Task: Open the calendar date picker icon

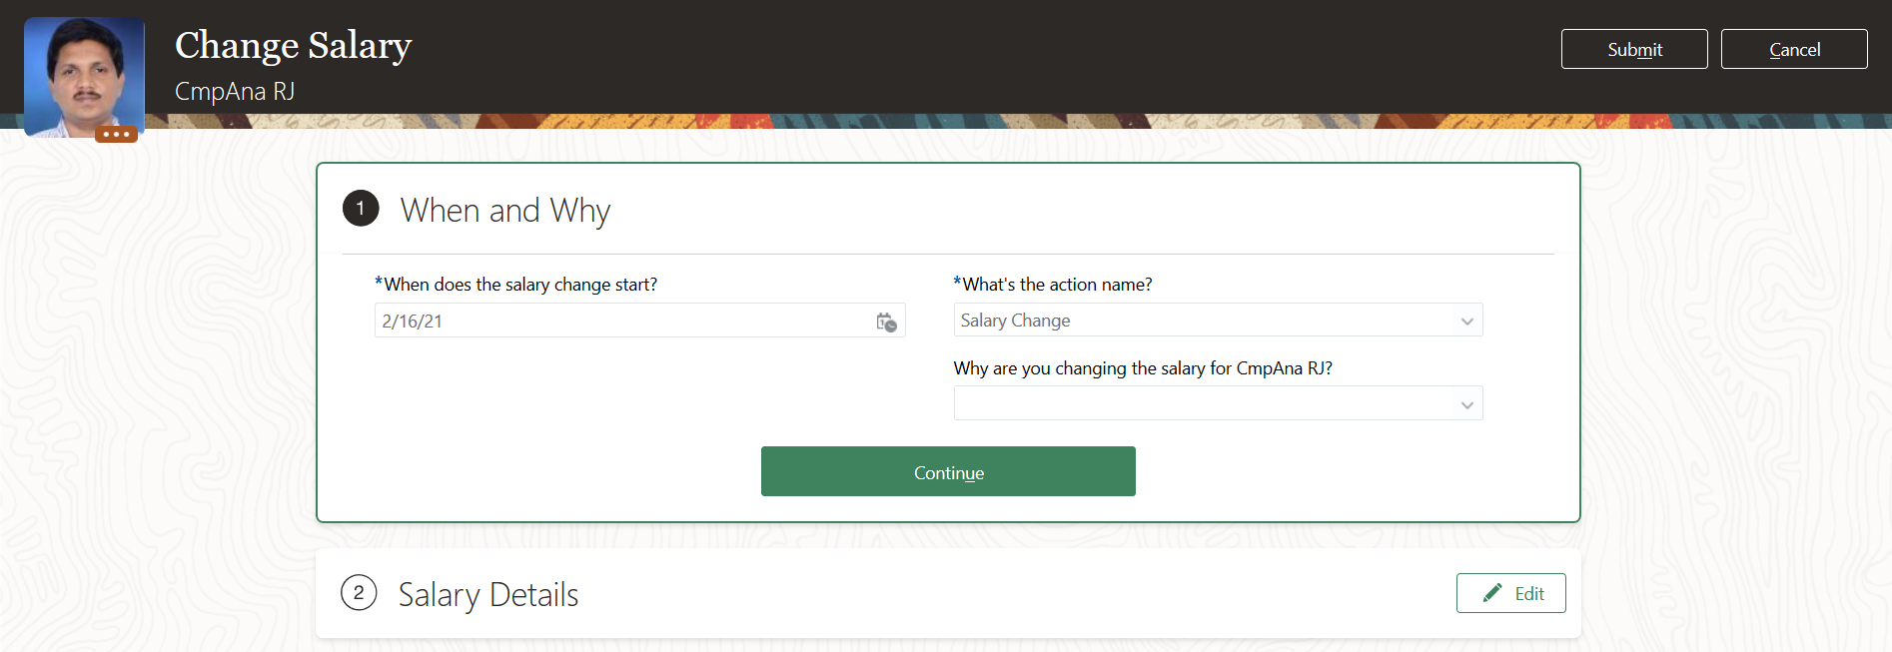Action: pyautogui.click(x=886, y=322)
